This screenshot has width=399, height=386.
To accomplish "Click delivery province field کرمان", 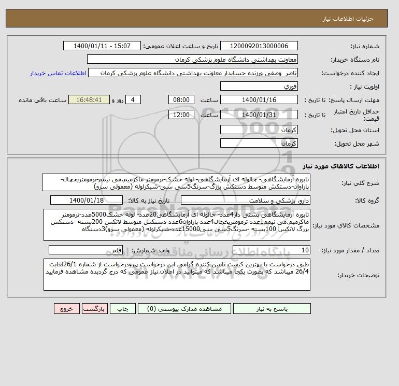I will 259,130.
